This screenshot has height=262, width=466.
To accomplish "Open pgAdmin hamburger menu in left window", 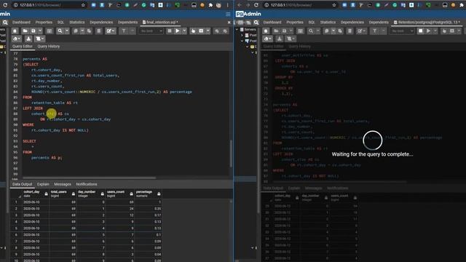I will 228,14.
